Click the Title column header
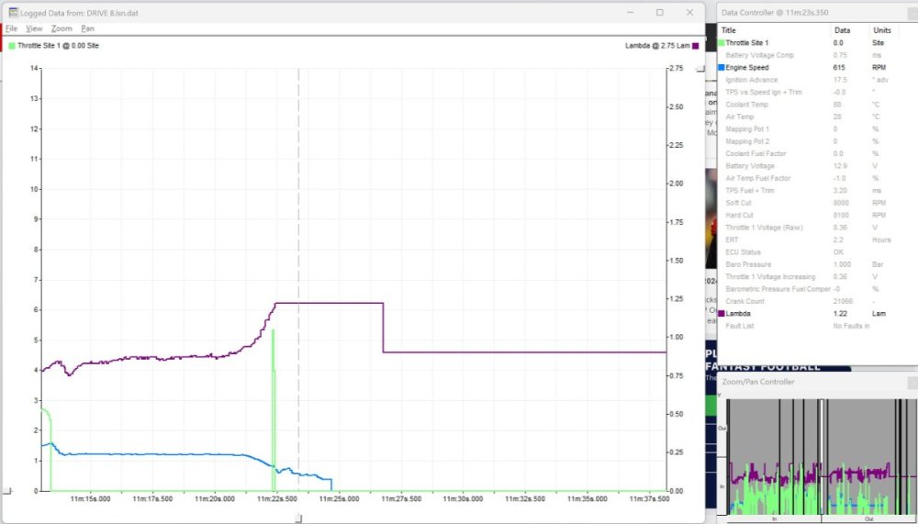 [729, 30]
